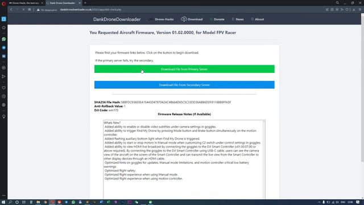364x205 pixels.
Task: Close the Dank Drone Downloader tab
Action: click(80, 3)
